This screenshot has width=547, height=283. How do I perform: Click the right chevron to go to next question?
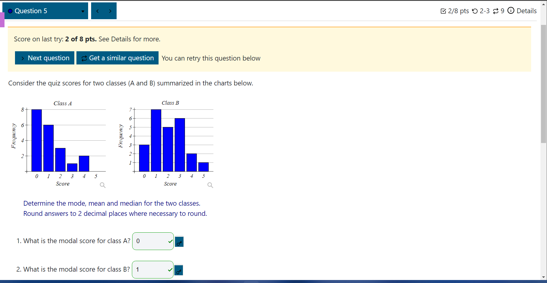[110, 10]
